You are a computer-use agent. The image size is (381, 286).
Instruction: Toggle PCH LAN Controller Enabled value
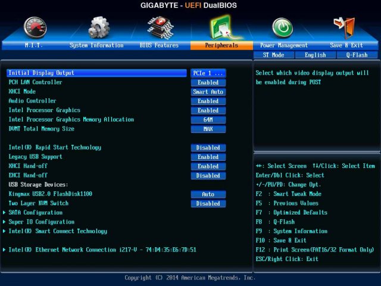(x=208, y=83)
